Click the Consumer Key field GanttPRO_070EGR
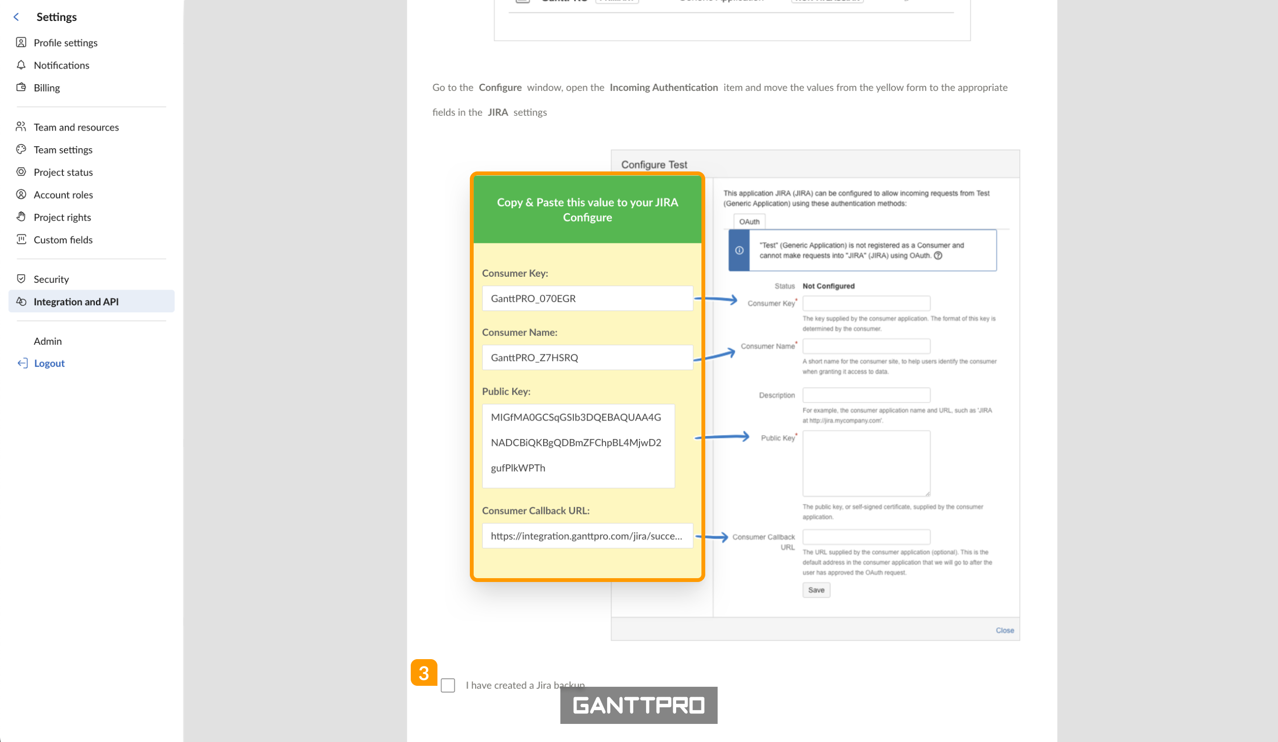This screenshot has height=742, width=1278. [587, 298]
